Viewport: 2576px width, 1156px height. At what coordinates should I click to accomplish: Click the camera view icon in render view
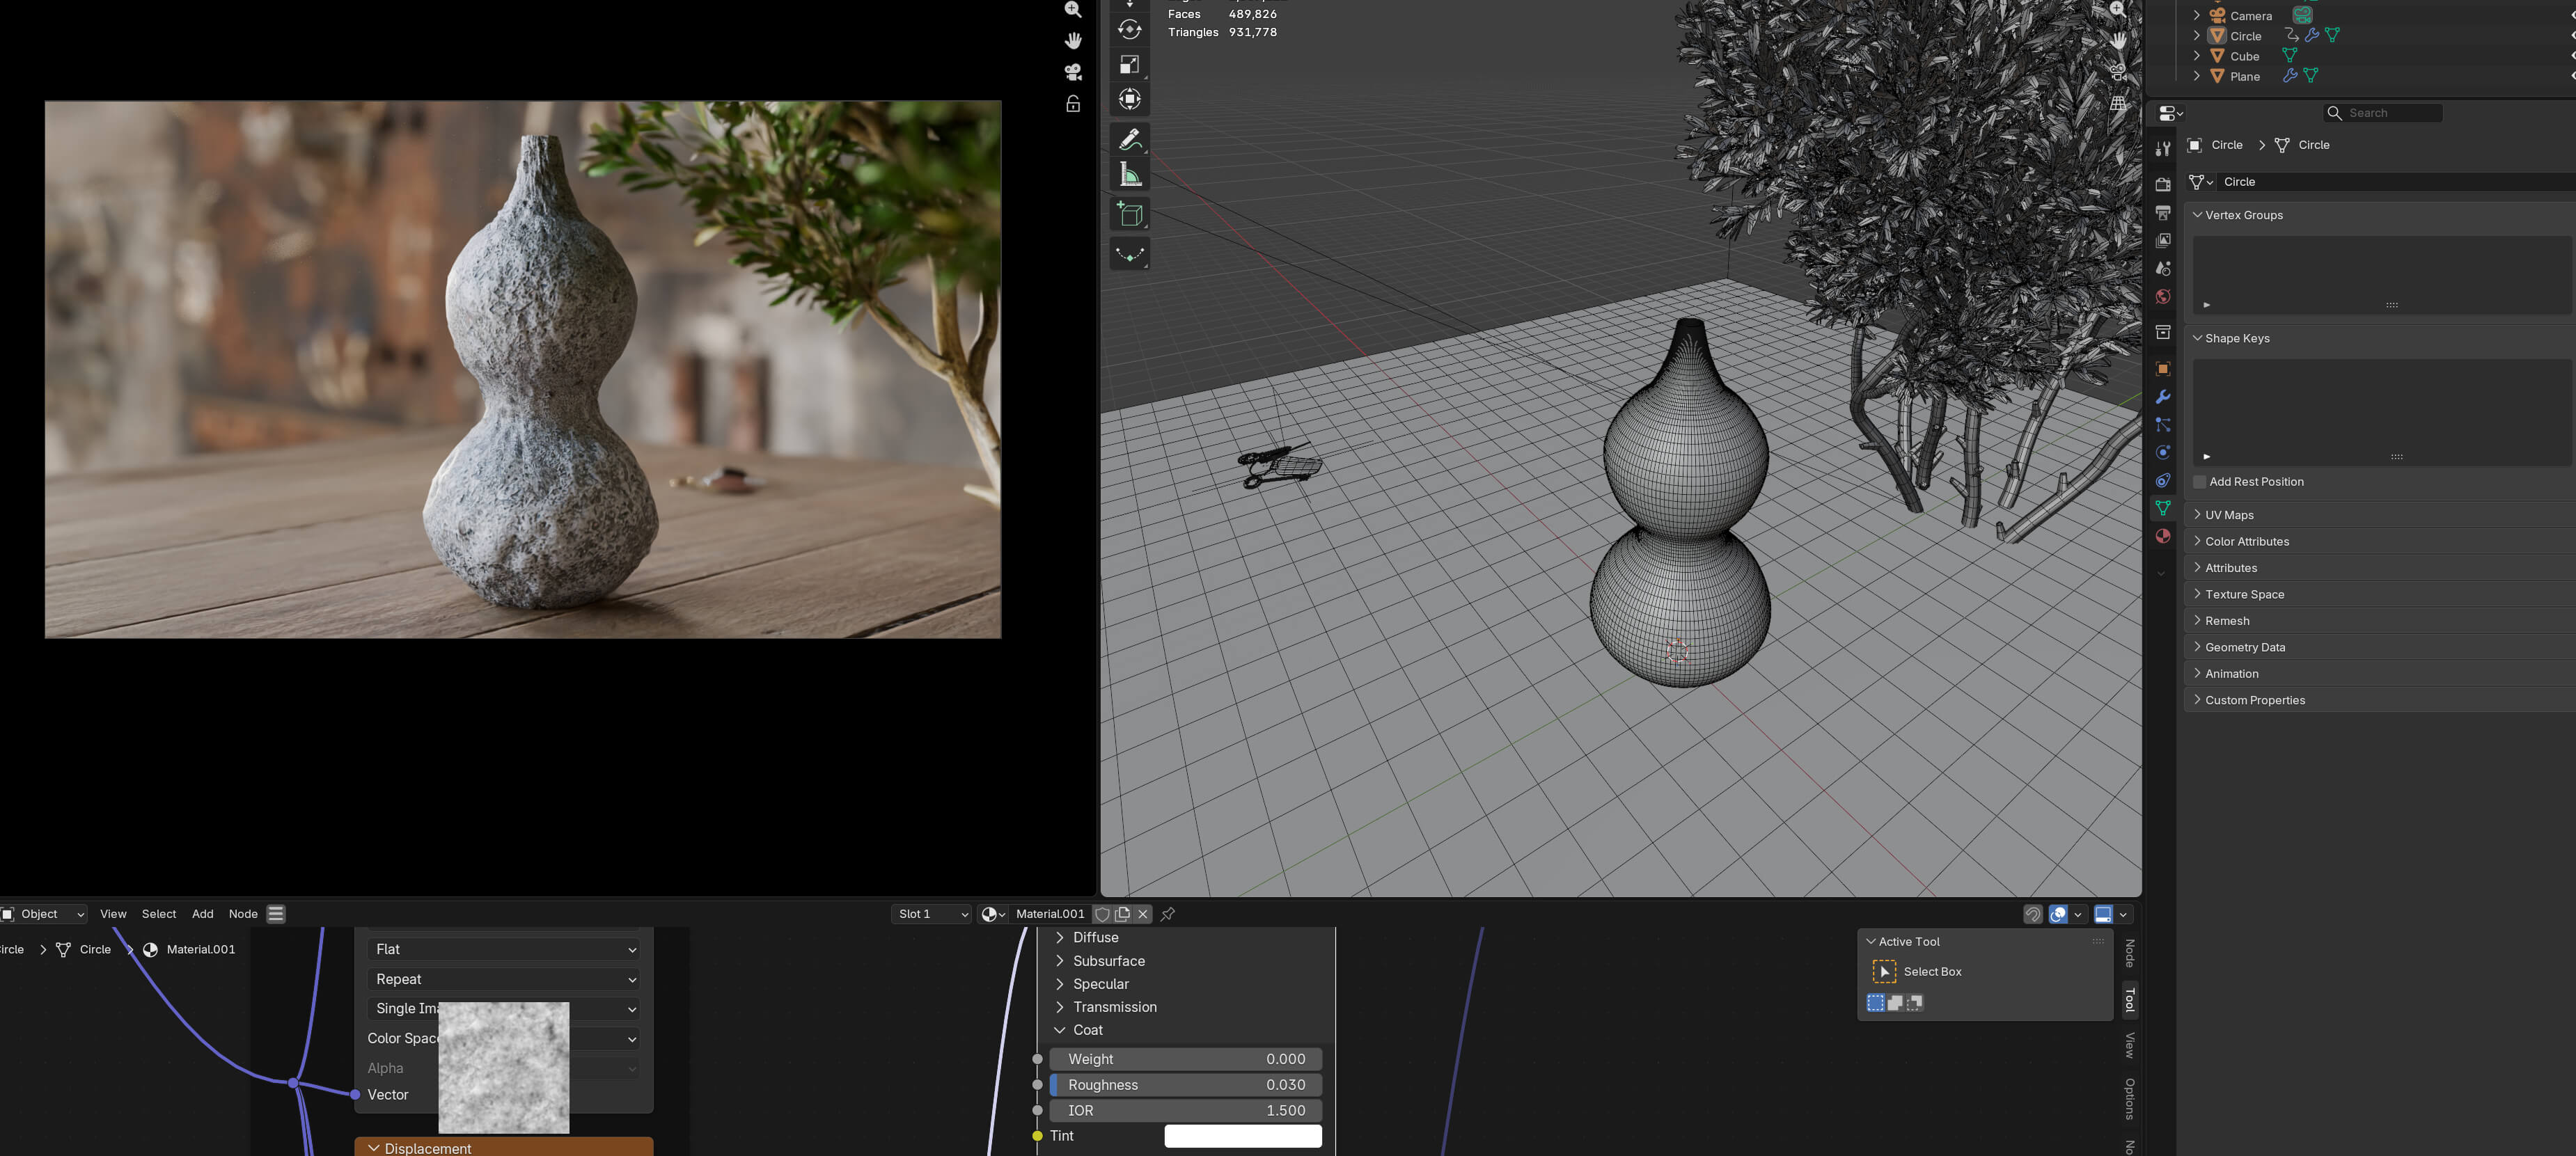[1073, 72]
